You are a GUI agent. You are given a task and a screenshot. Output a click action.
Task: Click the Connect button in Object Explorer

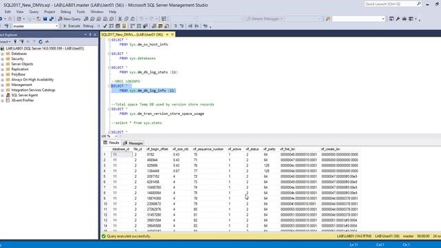pyautogui.click(x=5, y=41)
